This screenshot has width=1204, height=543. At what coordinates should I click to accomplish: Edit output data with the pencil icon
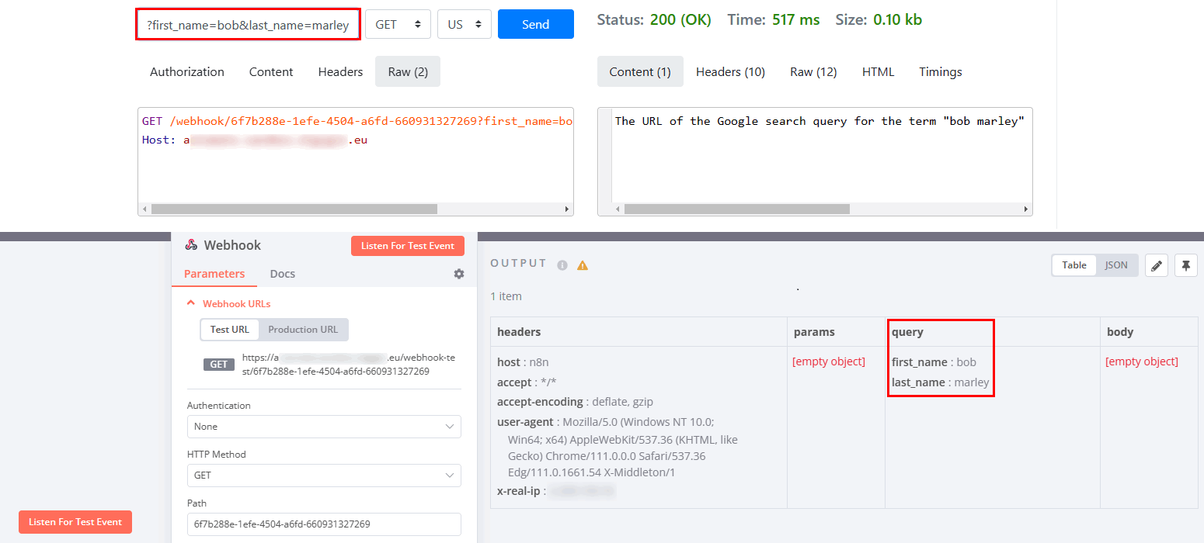(1156, 265)
